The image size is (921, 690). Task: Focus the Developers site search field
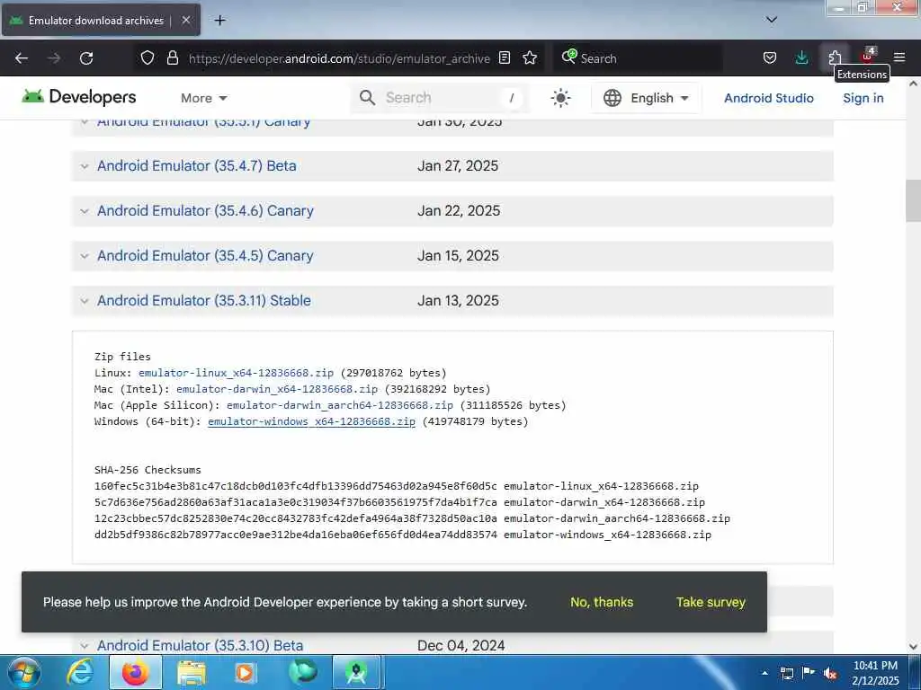pyautogui.click(x=439, y=98)
